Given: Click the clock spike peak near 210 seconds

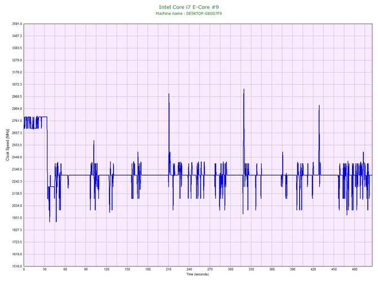Looking at the screenshot, I should click(x=169, y=94).
